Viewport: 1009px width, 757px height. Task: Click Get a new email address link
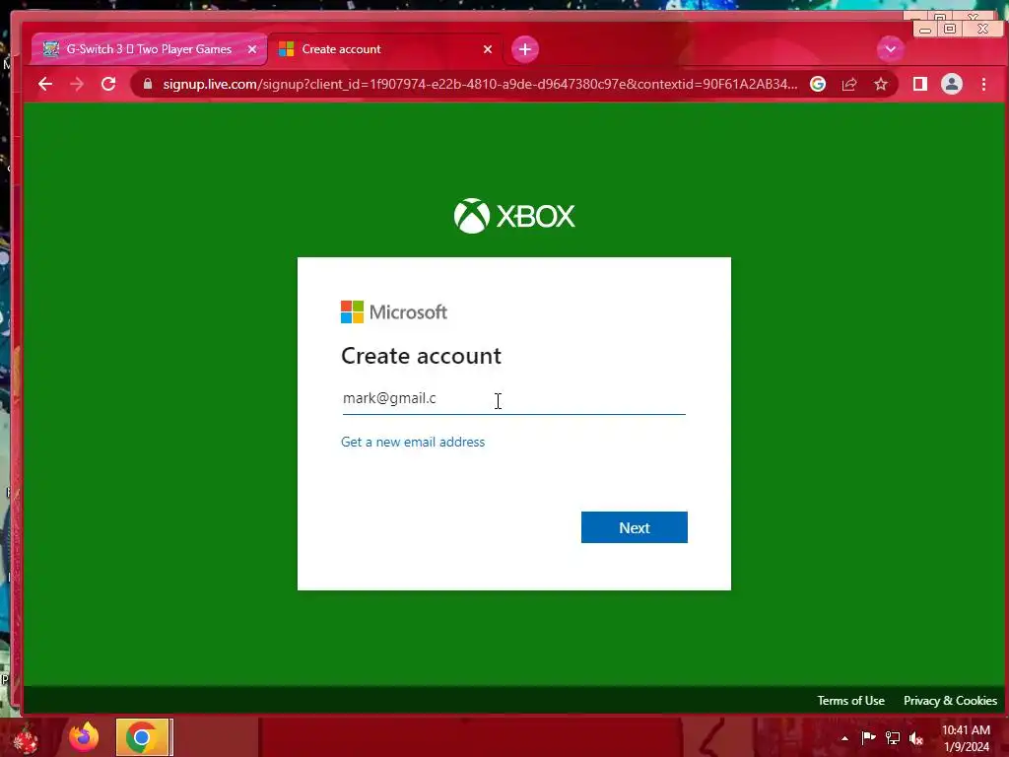point(413,443)
